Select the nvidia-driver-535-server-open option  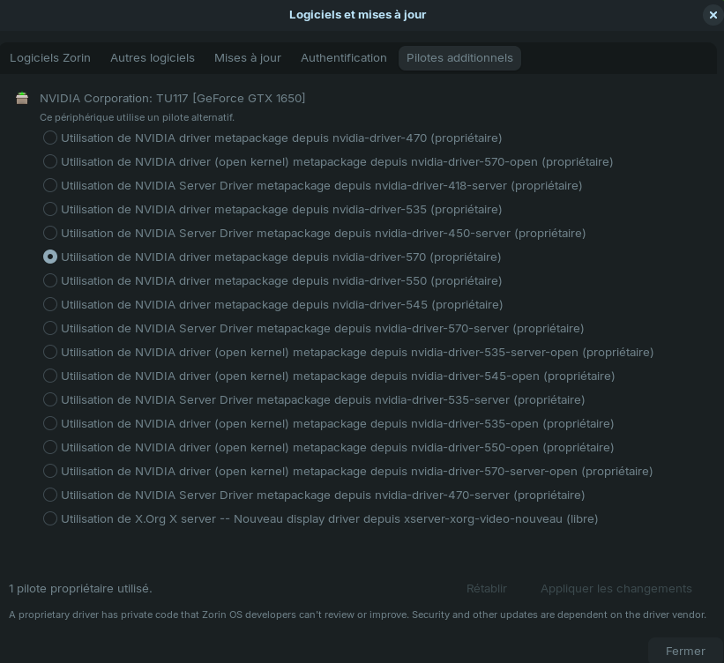(x=50, y=352)
